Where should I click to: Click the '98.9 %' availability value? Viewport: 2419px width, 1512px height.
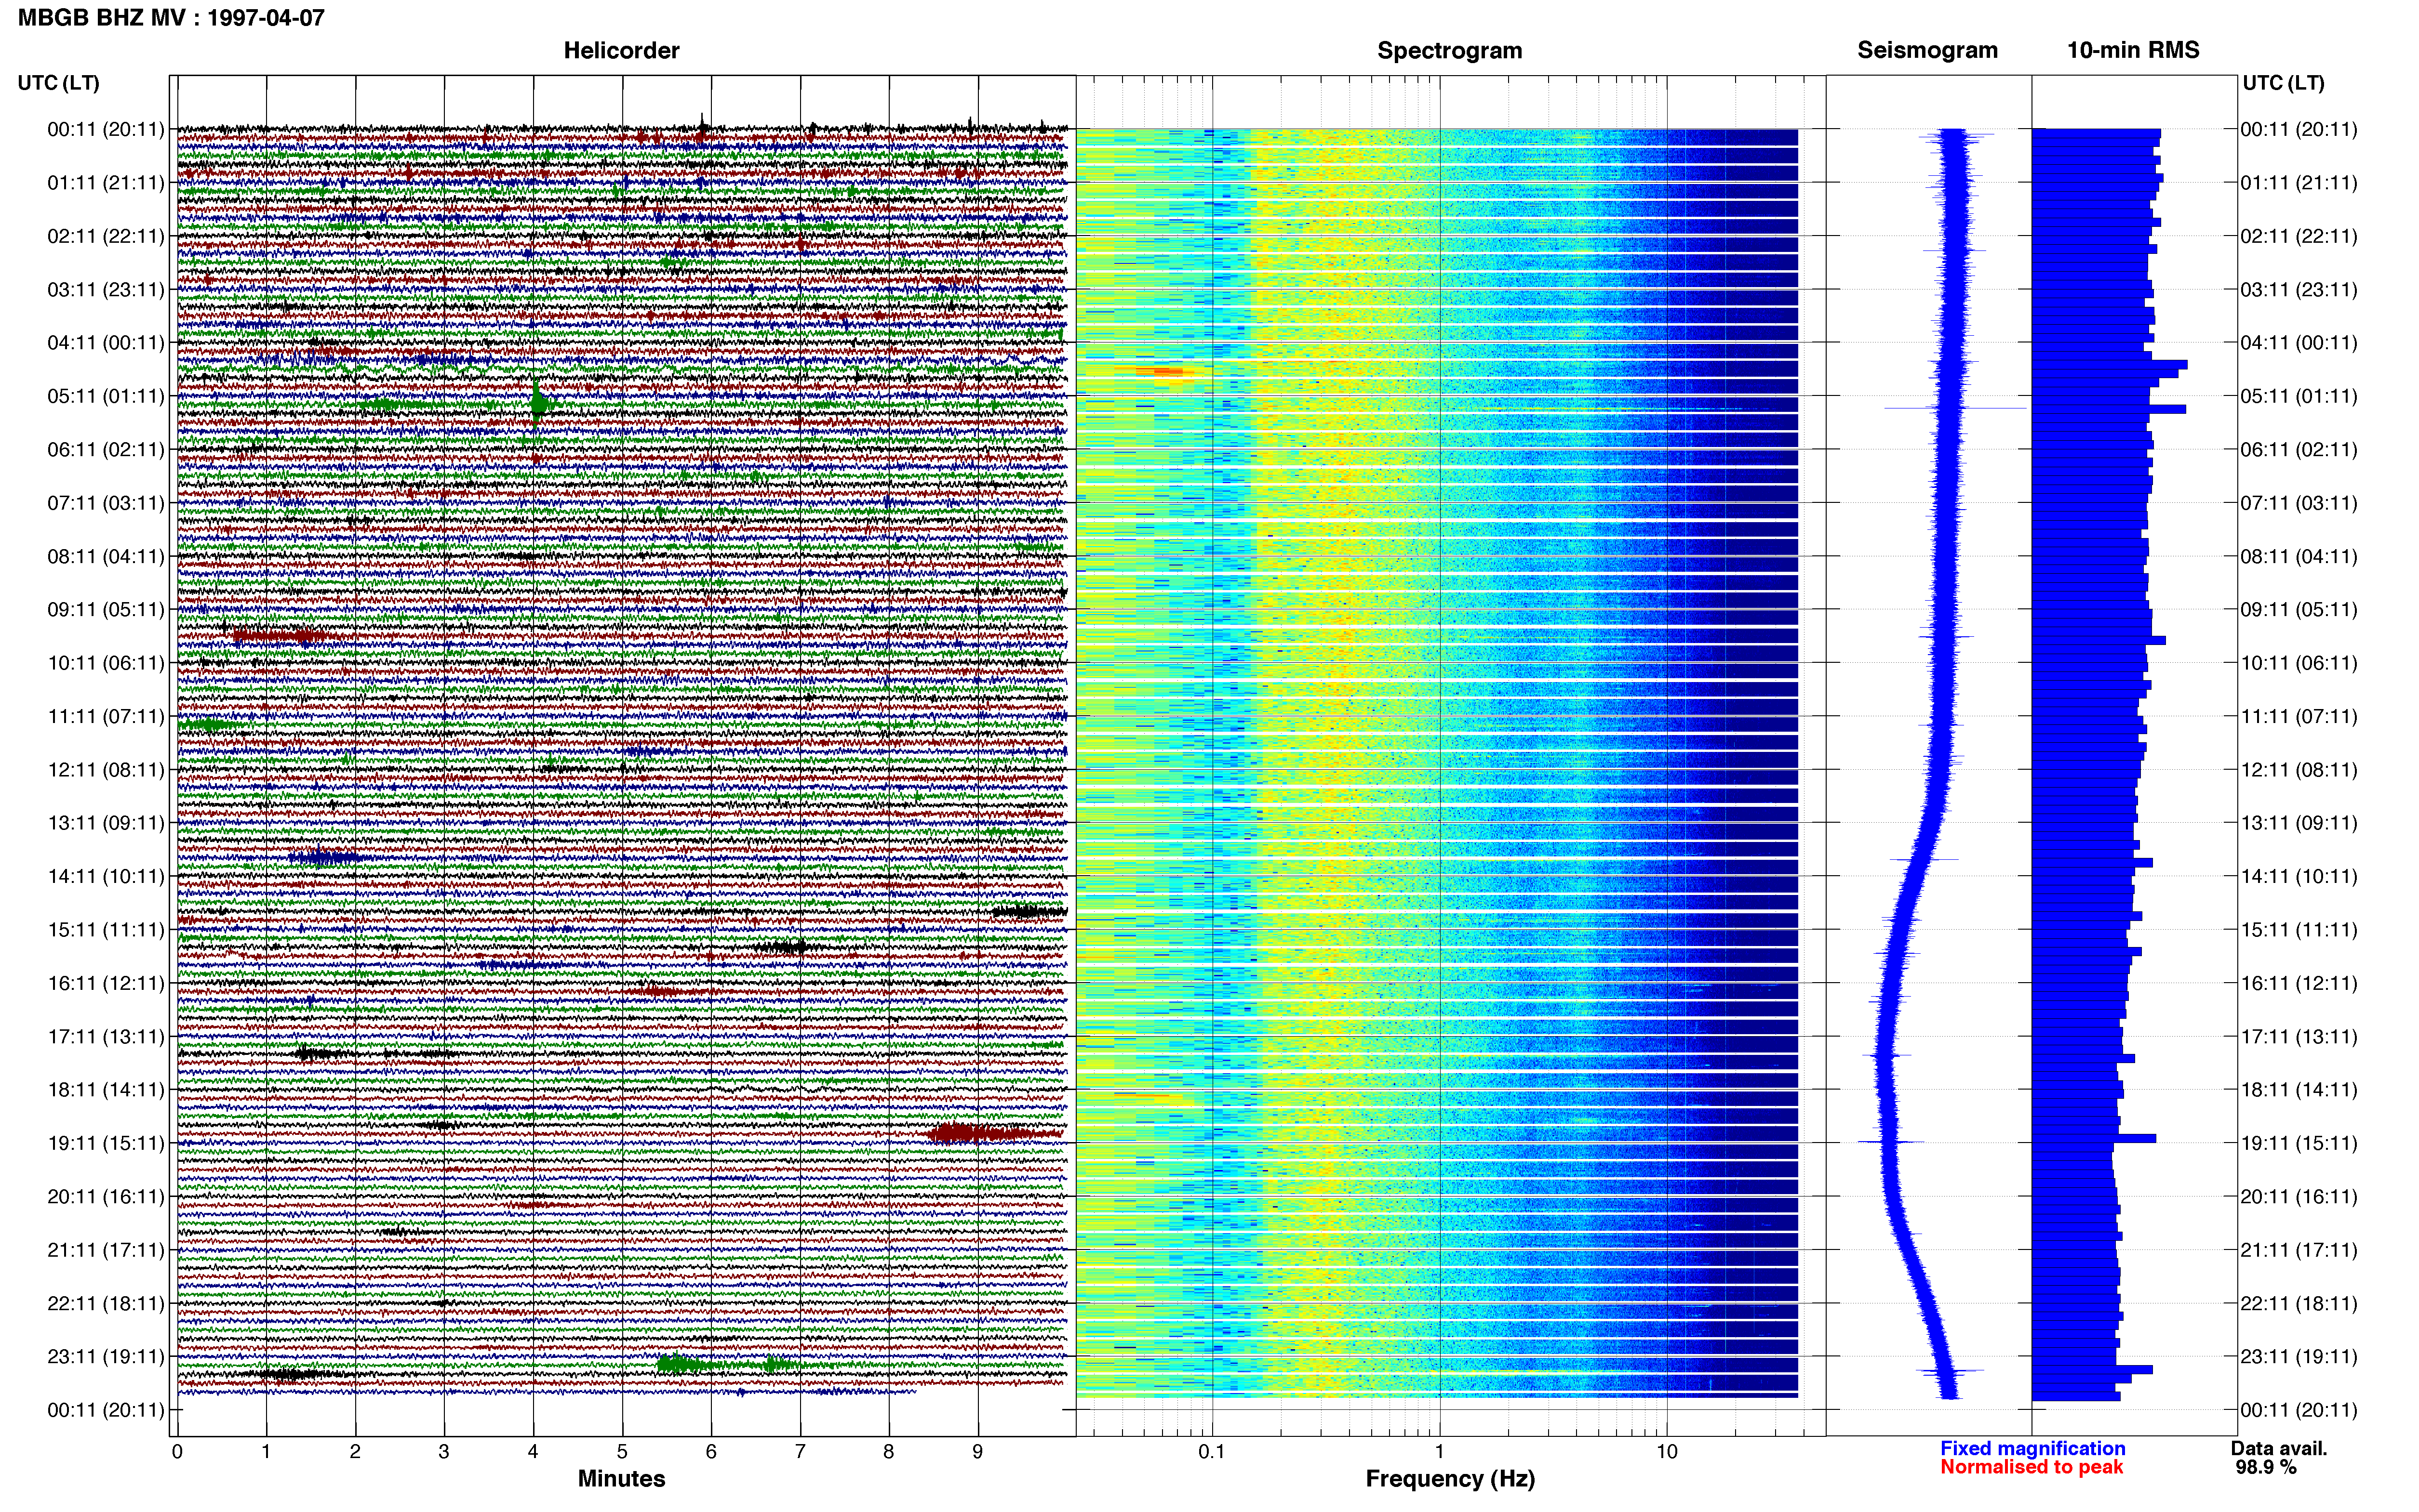[x=2266, y=1467]
